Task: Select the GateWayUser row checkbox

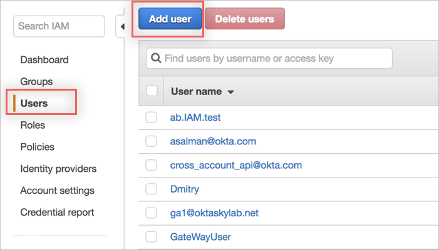Action: click(151, 237)
